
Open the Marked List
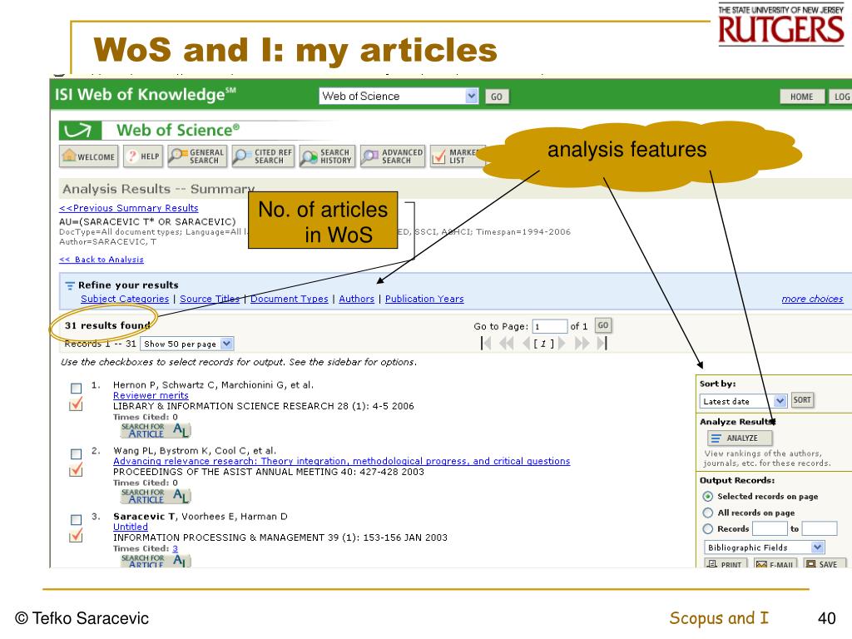457,156
